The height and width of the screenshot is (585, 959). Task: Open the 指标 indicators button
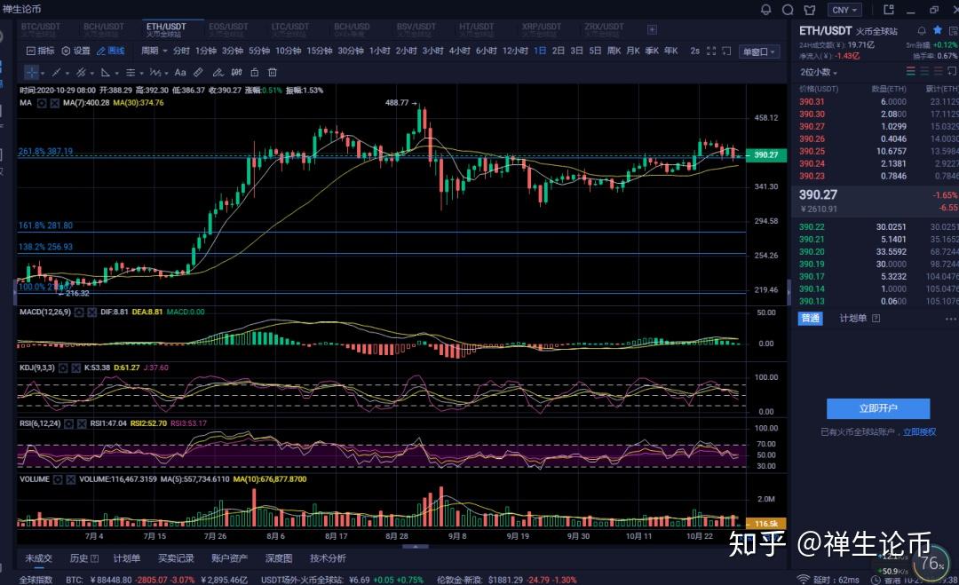(40, 51)
